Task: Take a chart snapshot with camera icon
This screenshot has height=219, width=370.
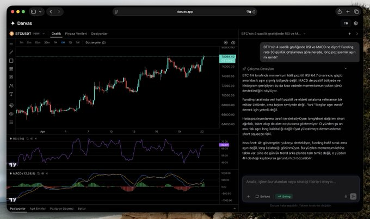Action: pos(233,42)
